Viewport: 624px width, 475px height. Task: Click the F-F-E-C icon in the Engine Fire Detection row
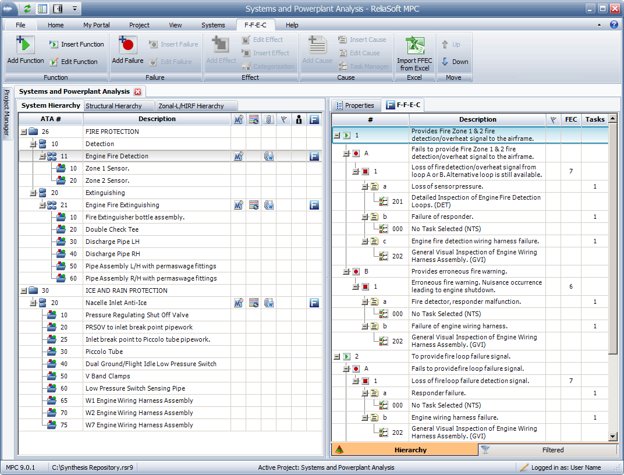pyautogui.click(x=314, y=157)
